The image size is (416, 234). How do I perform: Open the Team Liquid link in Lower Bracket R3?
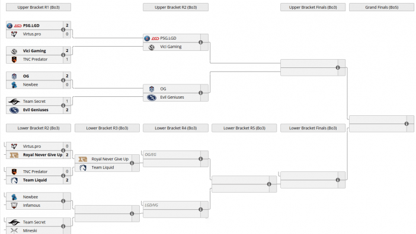(x=103, y=168)
